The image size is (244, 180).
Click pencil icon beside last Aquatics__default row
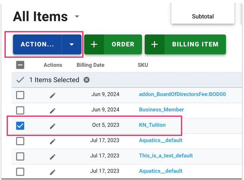pyautogui.click(x=53, y=172)
